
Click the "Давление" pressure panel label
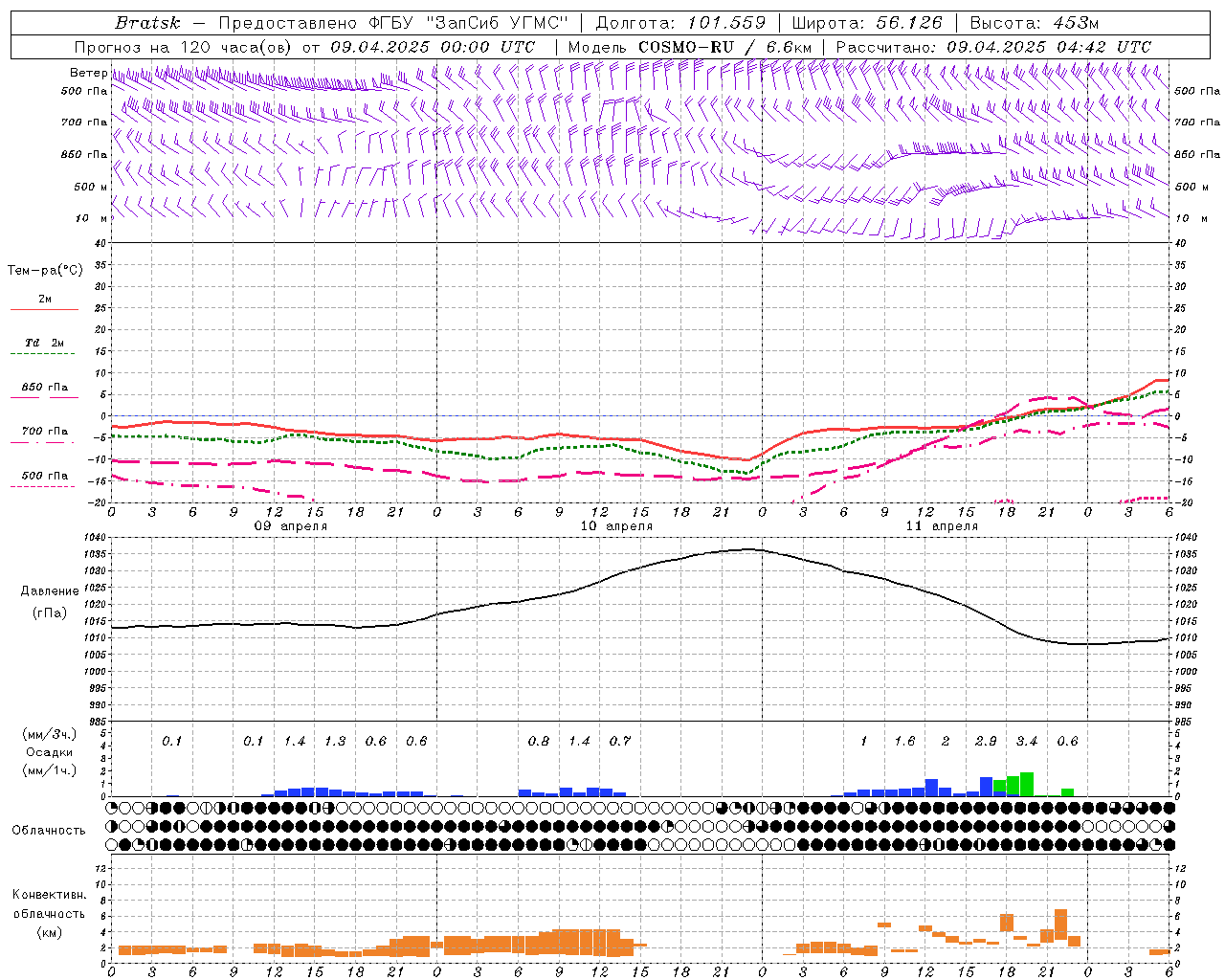[x=50, y=591]
